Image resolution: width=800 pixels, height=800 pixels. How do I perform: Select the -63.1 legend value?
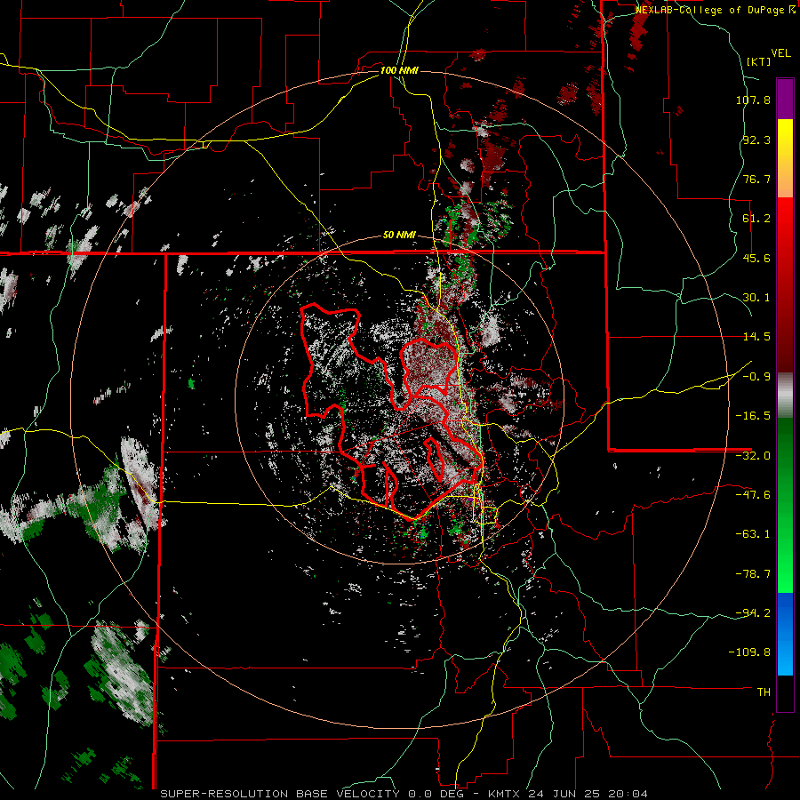coord(753,534)
